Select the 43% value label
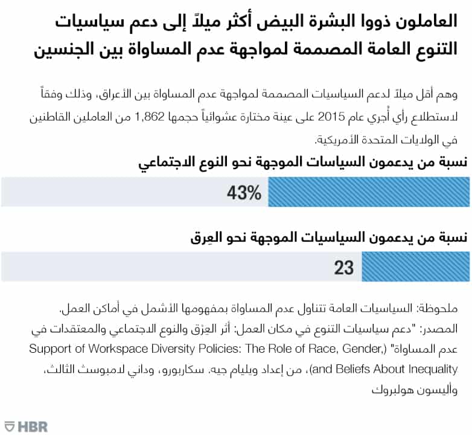This screenshot has width=472, height=435. (x=244, y=193)
